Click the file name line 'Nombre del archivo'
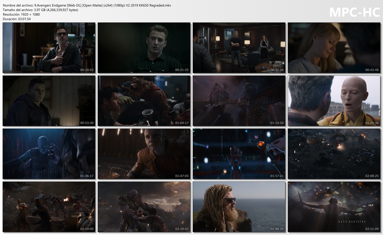Viewport: 383px width, 235px height. (x=87, y=5)
